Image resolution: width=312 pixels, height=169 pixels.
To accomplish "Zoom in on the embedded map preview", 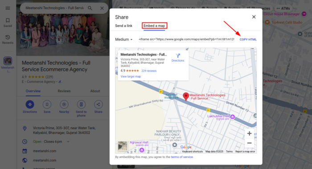I will tap(249, 134).
